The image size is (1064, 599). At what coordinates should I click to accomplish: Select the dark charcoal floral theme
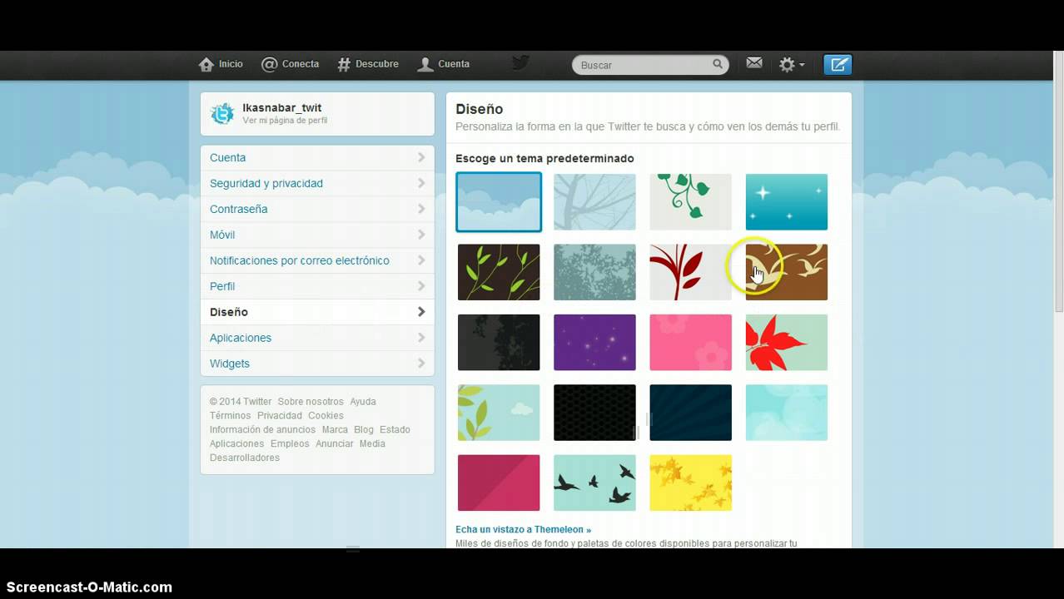click(499, 342)
